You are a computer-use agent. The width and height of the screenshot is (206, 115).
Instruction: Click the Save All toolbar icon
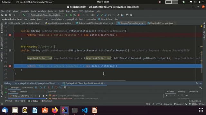pos(6,15)
